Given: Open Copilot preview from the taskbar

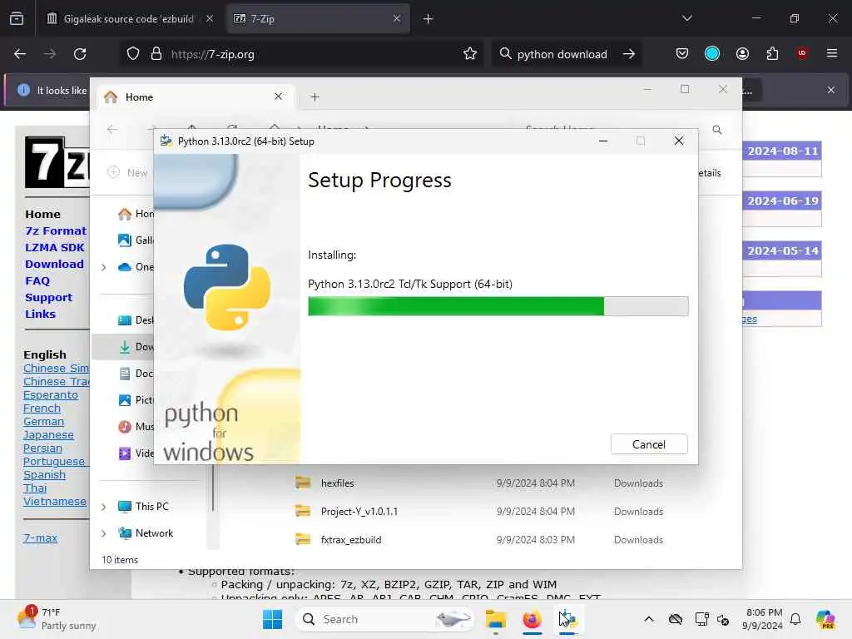Looking at the screenshot, I should click(825, 619).
